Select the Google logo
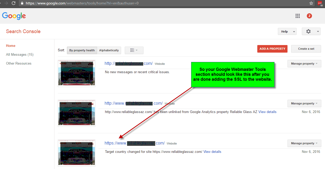Screen dimensions: 325x169 (14, 16)
